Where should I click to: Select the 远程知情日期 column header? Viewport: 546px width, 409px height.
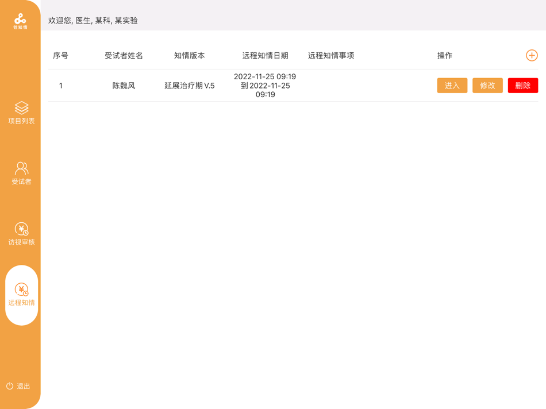(x=264, y=55)
